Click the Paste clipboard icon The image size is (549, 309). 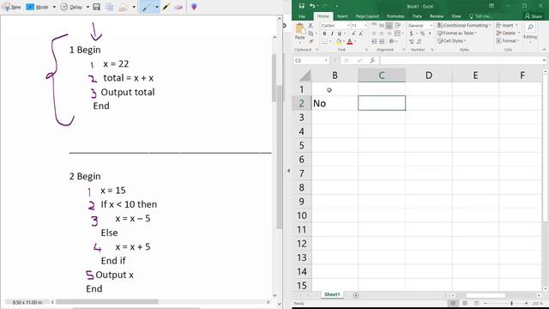(x=300, y=28)
